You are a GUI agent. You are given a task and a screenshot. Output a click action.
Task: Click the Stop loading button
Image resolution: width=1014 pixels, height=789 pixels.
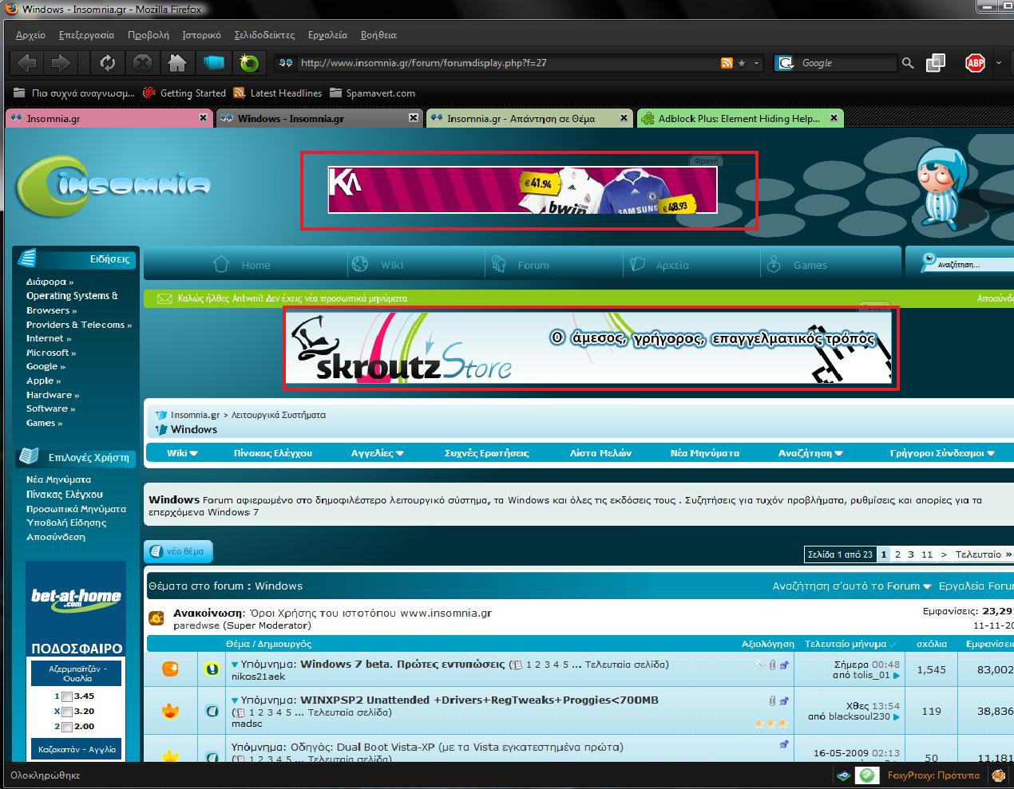click(142, 62)
